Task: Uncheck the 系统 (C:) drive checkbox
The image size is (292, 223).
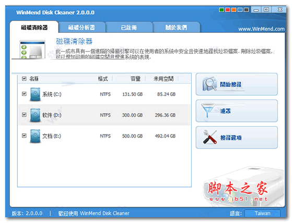Action: pos(24,94)
